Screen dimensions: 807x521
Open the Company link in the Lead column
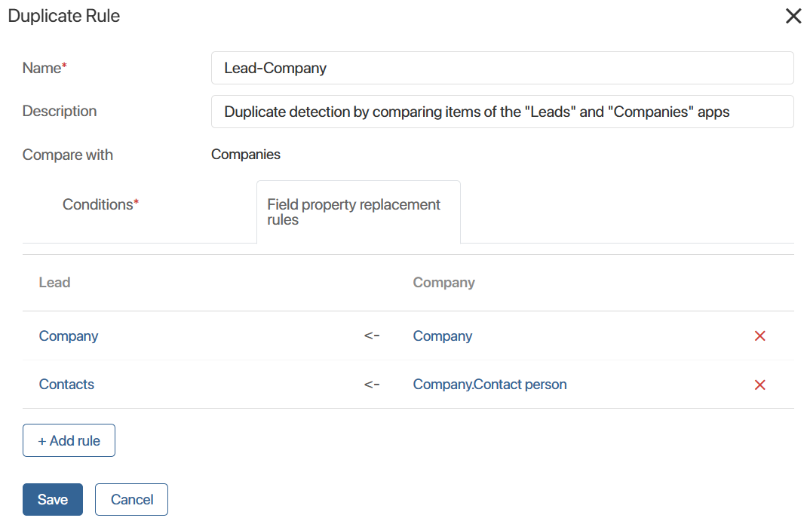click(68, 336)
